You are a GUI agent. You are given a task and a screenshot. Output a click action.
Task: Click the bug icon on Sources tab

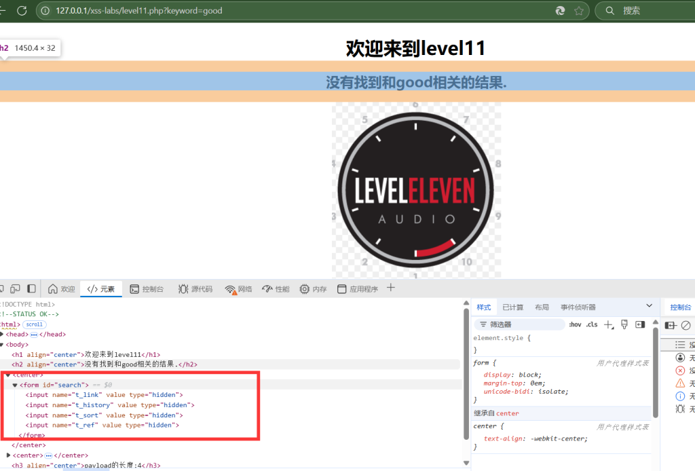tap(183, 289)
